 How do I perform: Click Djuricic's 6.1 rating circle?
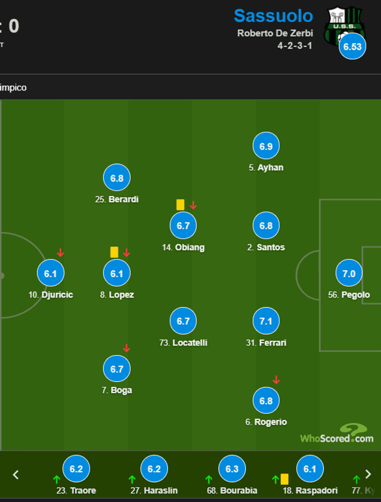(51, 273)
